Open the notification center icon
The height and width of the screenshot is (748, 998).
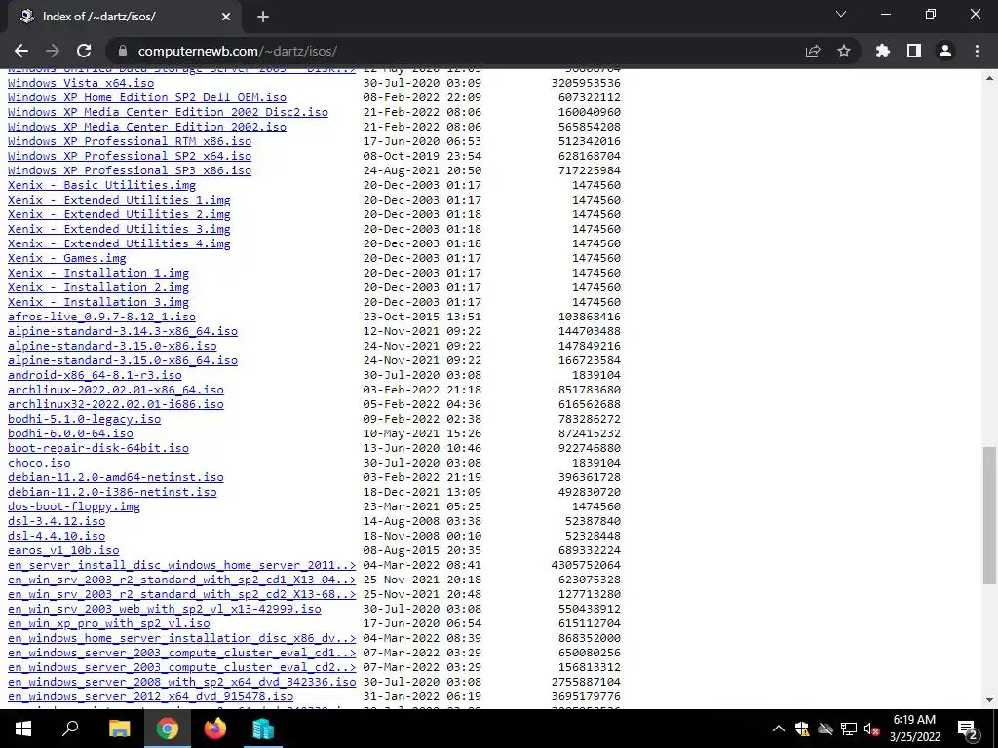[x=968, y=729]
